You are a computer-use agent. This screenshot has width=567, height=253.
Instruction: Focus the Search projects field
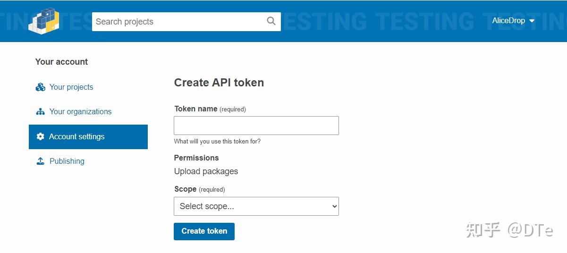pos(179,22)
